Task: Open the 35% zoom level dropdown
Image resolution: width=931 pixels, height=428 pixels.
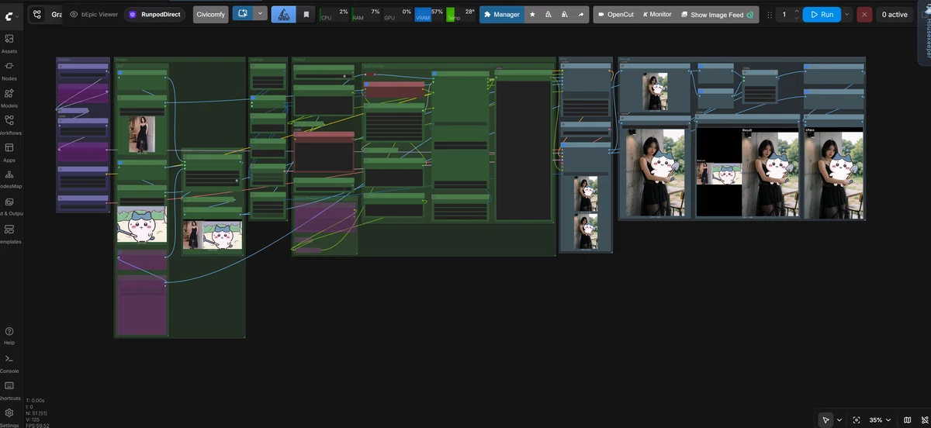Action: (880, 419)
